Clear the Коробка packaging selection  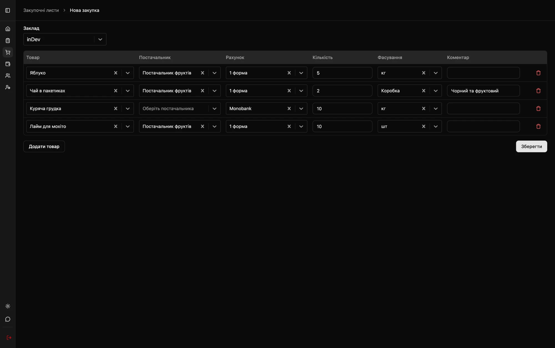pos(424,91)
